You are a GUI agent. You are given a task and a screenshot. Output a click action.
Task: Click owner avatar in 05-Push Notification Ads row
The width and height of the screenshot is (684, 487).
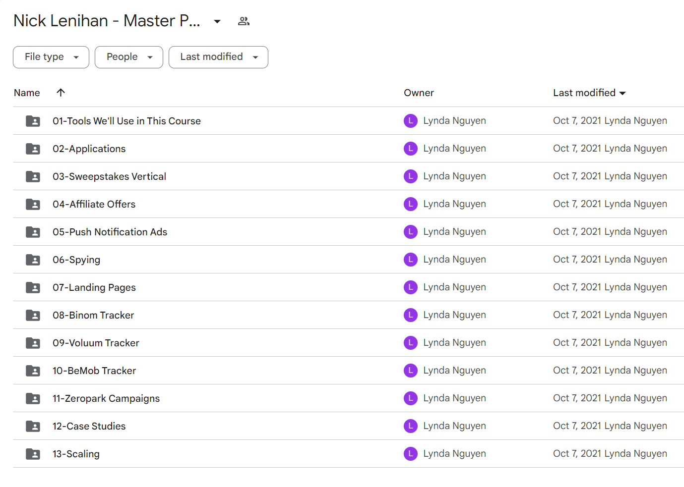[411, 232]
